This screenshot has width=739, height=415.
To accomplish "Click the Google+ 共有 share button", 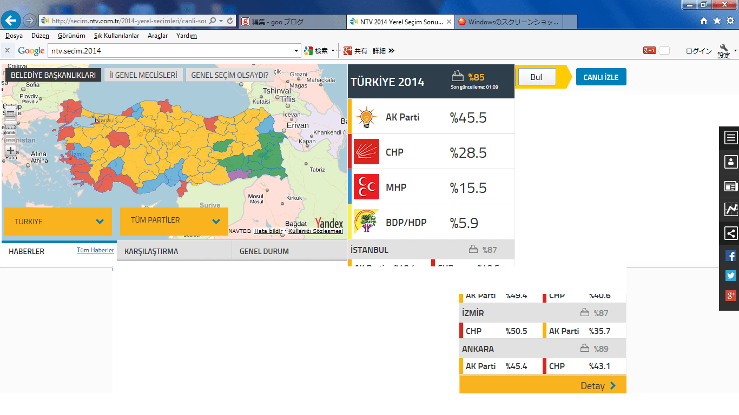I will point(355,51).
